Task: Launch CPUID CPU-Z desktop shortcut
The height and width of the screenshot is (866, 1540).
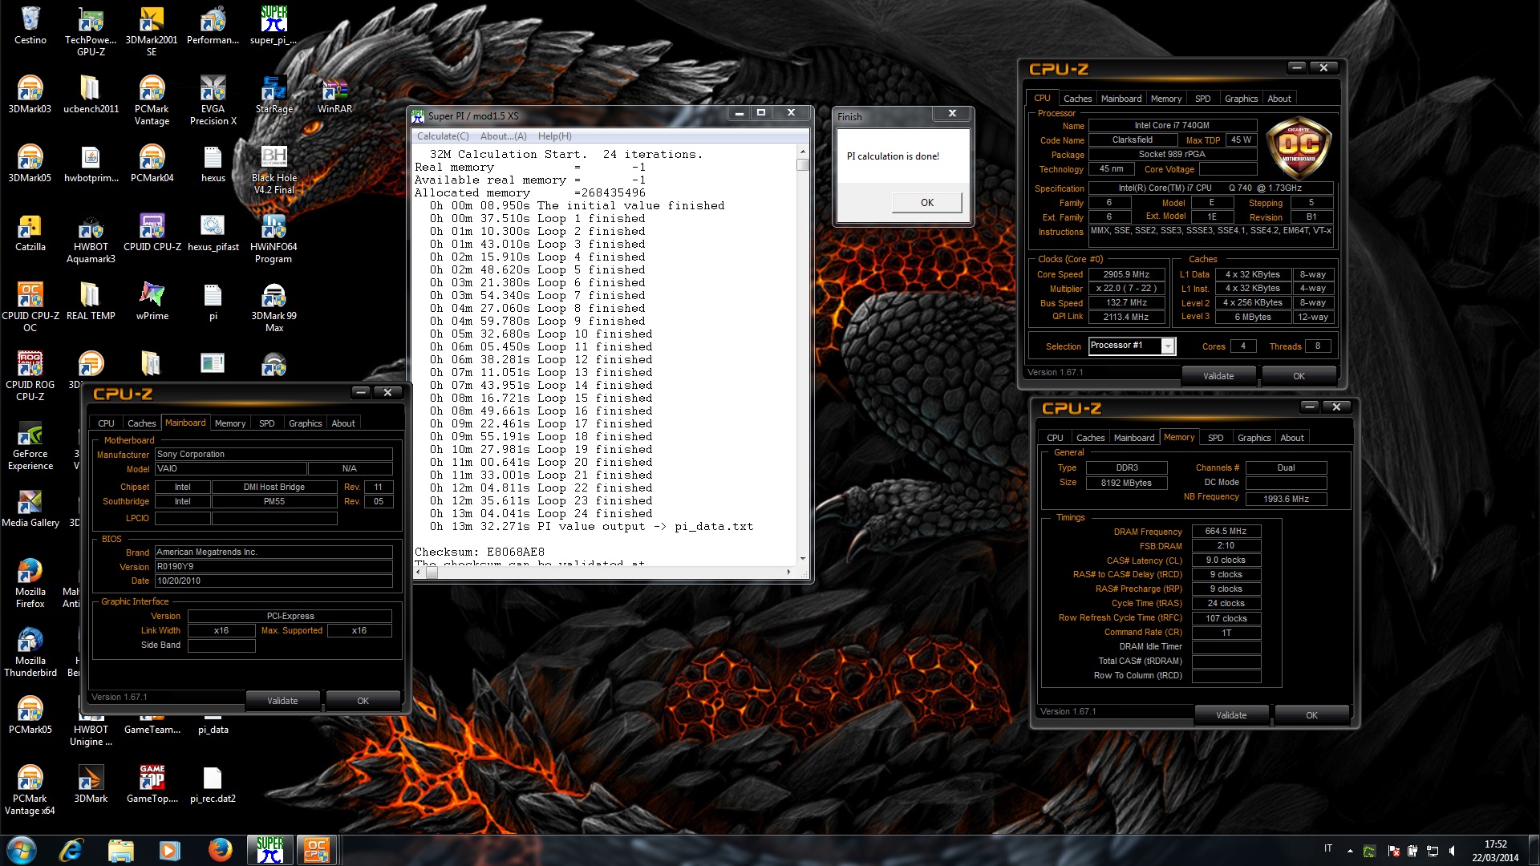Action: click(152, 233)
